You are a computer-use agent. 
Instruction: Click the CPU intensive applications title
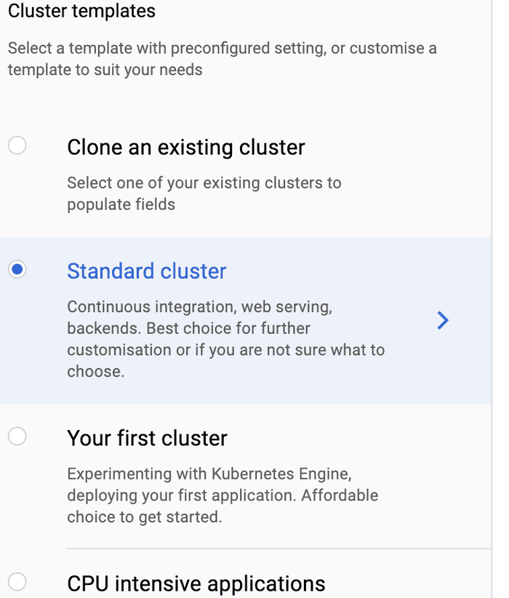pyautogui.click(x=196, y=583)
